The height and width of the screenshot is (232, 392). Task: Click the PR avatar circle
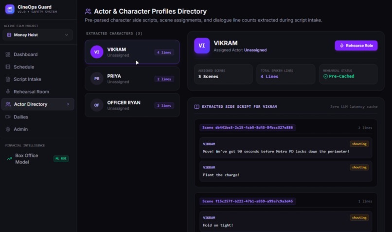97,79
